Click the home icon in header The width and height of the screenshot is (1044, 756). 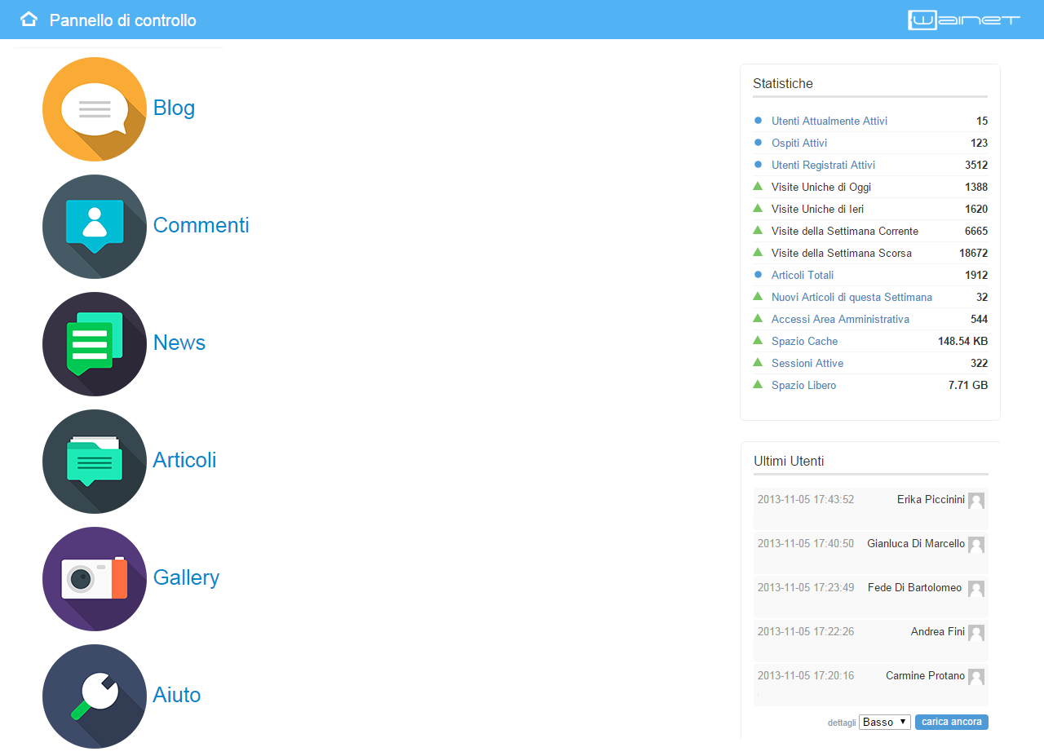29,20
